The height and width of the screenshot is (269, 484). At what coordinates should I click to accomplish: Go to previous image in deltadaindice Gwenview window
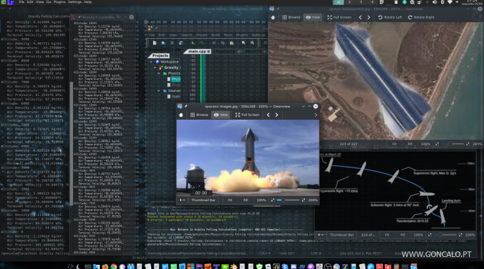(x=360, y=18)
